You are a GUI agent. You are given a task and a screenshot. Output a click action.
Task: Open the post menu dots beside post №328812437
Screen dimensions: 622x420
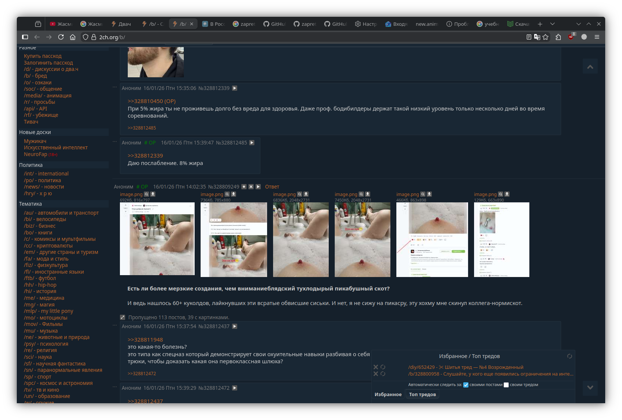[x=115, y=326]
